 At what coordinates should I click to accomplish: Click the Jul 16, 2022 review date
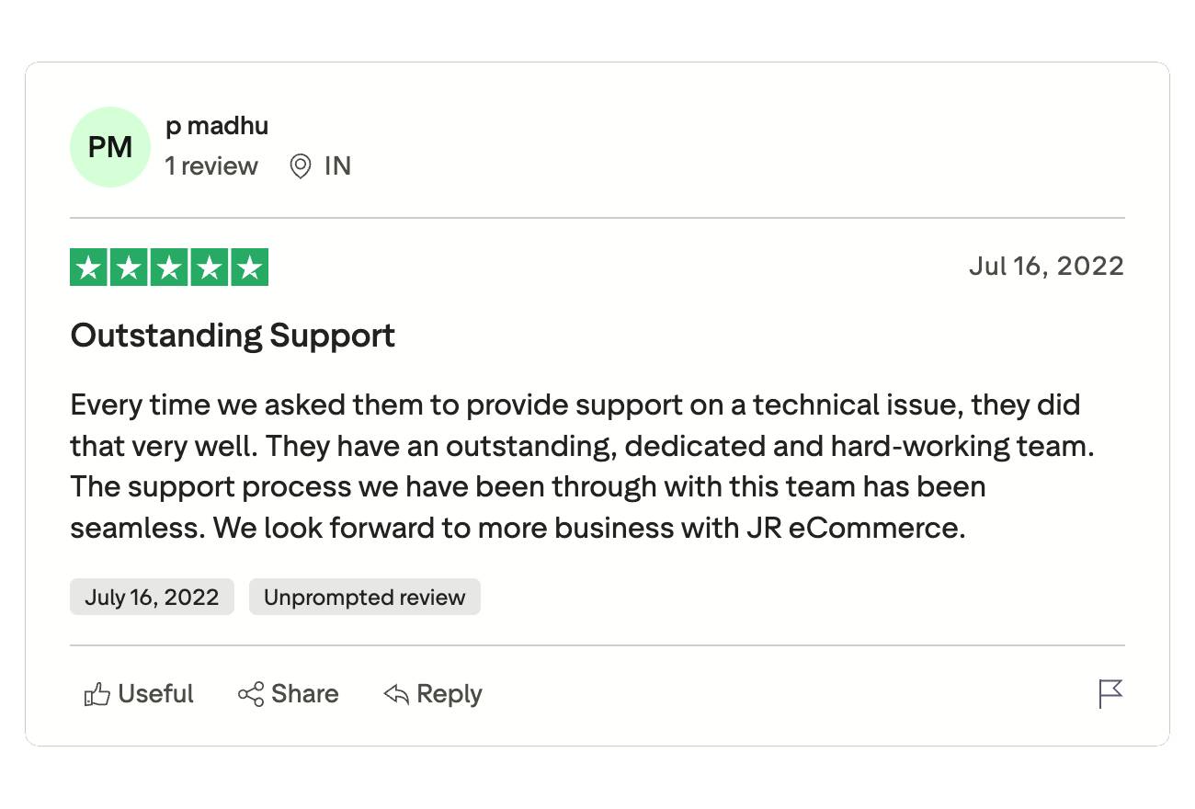(1046, 267)
